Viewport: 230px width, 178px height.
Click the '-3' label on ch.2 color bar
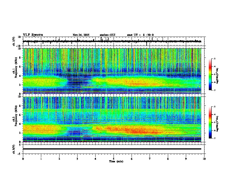click(x=214, y=107)
